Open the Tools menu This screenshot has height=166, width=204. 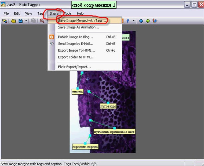point(68,14)
